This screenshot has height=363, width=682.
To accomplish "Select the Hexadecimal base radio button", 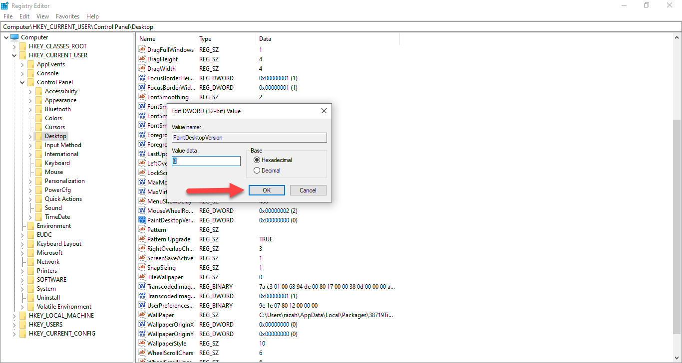I will [257, 160].
